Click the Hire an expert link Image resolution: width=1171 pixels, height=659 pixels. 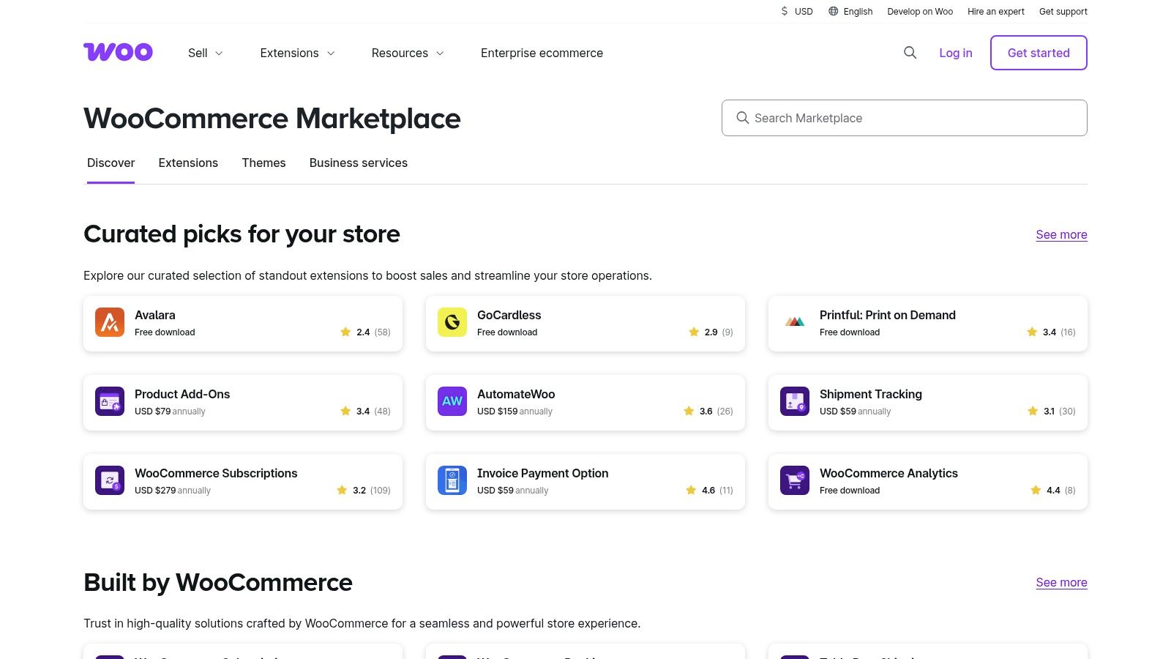point(996,11)
